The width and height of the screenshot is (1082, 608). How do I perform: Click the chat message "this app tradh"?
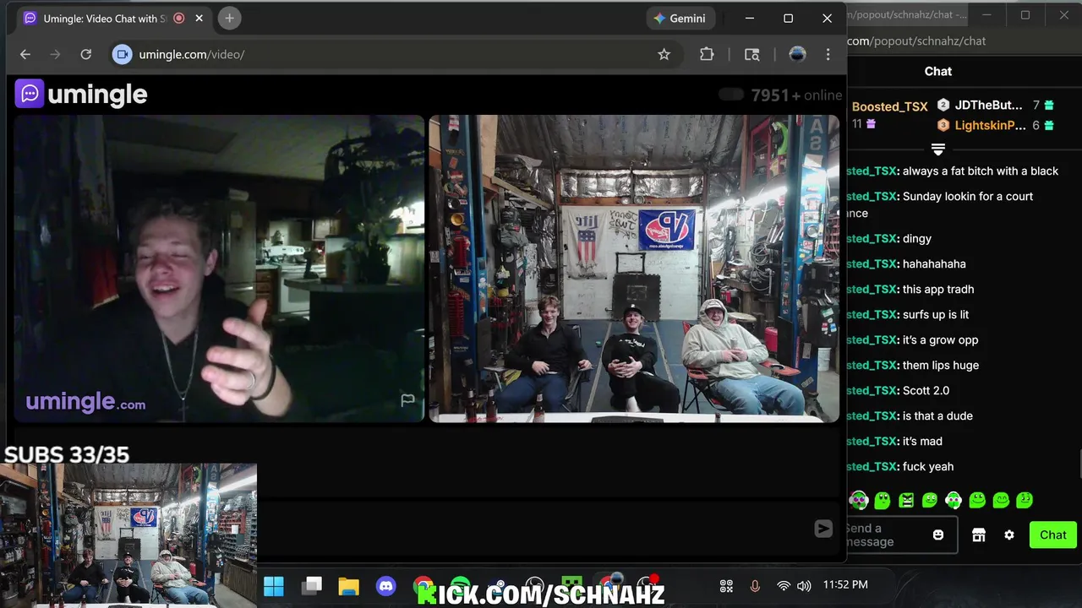pyautogui.click(x=938, y=289)
